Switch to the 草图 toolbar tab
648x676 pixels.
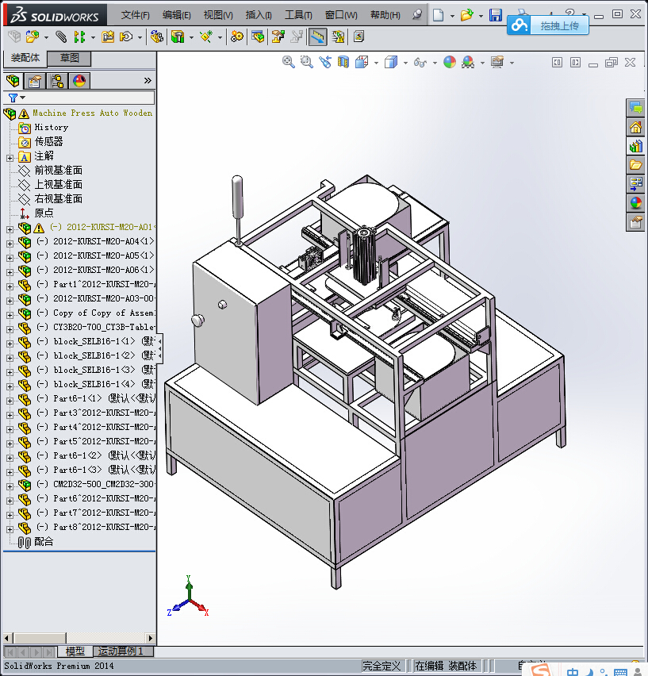tap(69, 58)
